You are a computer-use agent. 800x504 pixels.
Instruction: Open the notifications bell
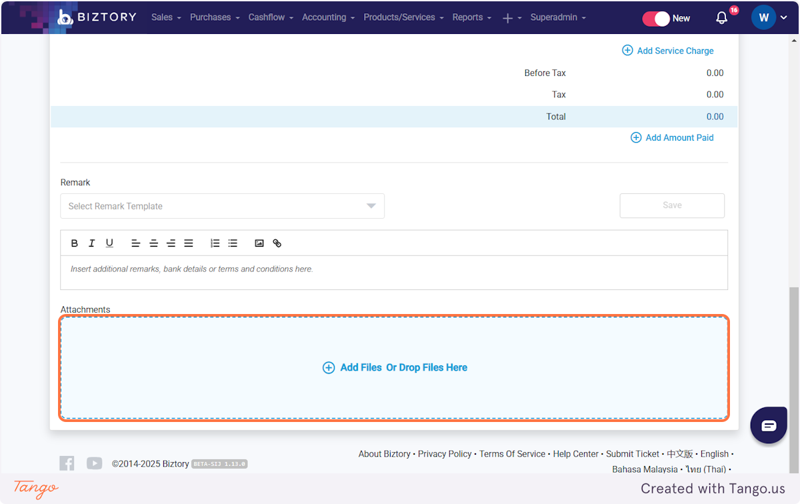722,18
